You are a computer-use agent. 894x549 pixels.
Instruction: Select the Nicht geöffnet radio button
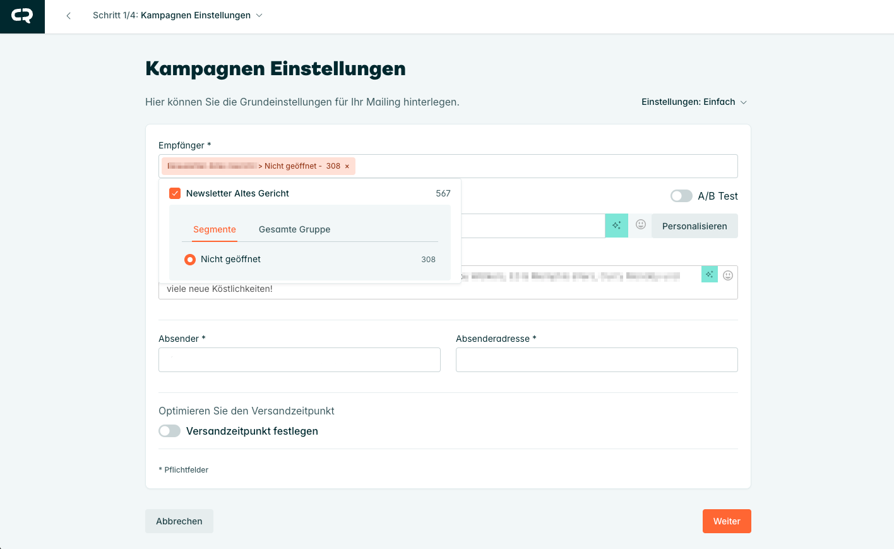(x=190, y=260)
